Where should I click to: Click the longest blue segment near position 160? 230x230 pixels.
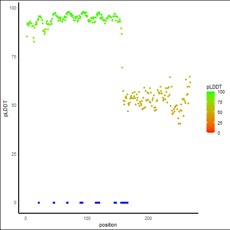(x=124, y=203)
